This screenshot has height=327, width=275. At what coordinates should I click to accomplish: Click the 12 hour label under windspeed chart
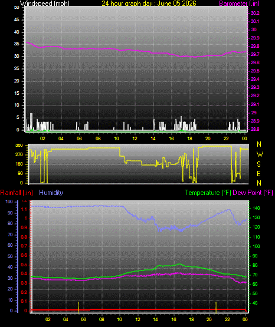tap(135, 138)
